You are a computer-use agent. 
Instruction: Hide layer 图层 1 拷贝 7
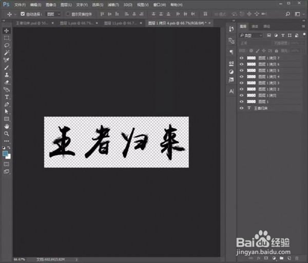(x=242, y=58)
